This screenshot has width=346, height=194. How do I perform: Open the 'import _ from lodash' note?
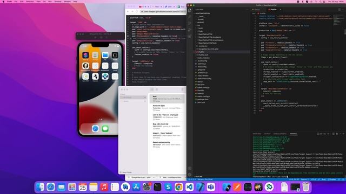[167, 135]
